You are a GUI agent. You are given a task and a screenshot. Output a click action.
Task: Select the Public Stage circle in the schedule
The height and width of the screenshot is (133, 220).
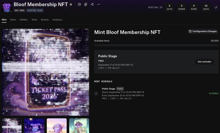pyautogui.click(x=96, y=94)
